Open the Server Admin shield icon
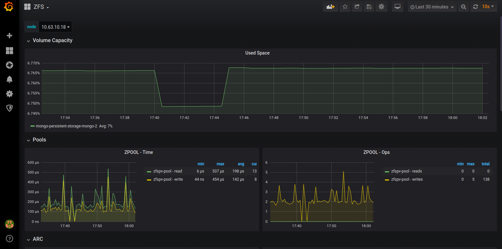This screenshot has height=249, width=502. tap(10, 108)
